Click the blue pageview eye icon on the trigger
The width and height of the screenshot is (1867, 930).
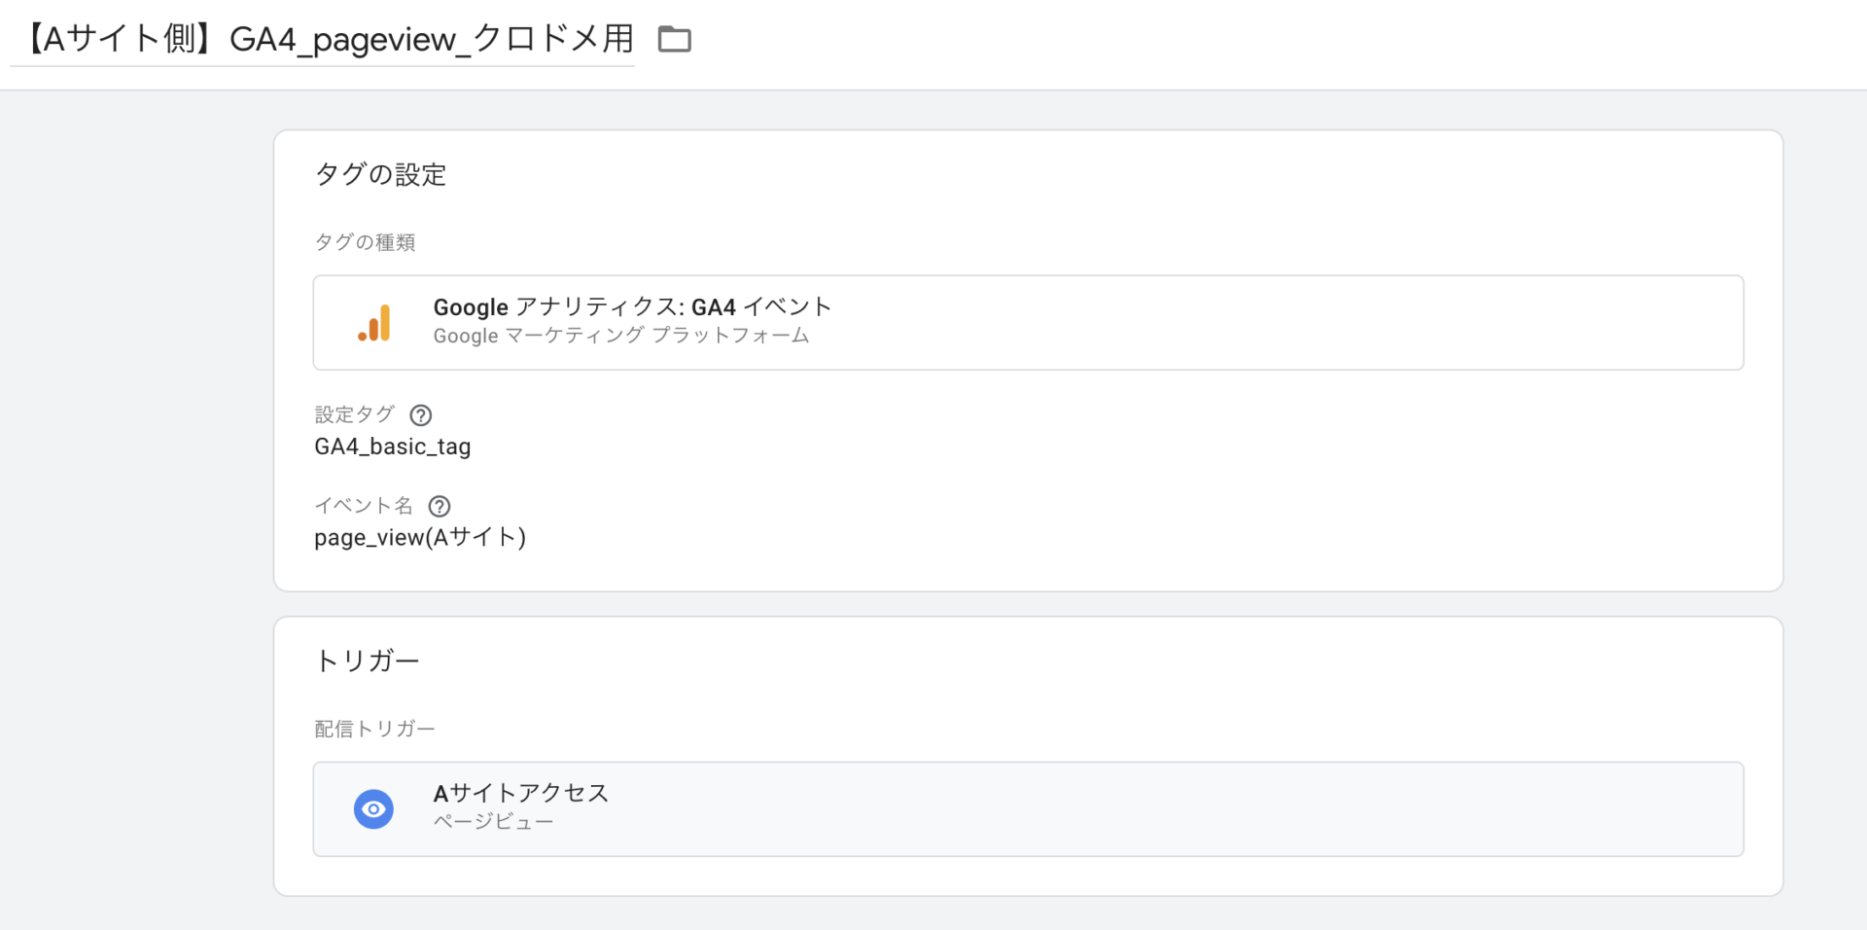point(374,808)
